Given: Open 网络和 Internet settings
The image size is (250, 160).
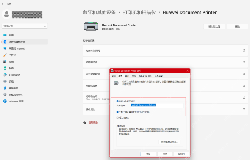Looking at the screenshot, I should (25, 48).
